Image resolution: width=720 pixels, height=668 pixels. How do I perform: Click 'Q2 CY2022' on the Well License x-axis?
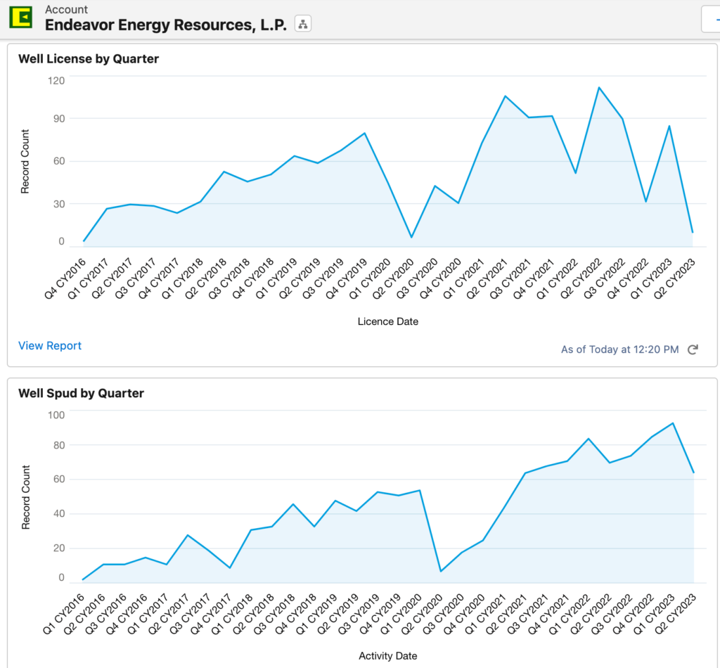point(581,279)
